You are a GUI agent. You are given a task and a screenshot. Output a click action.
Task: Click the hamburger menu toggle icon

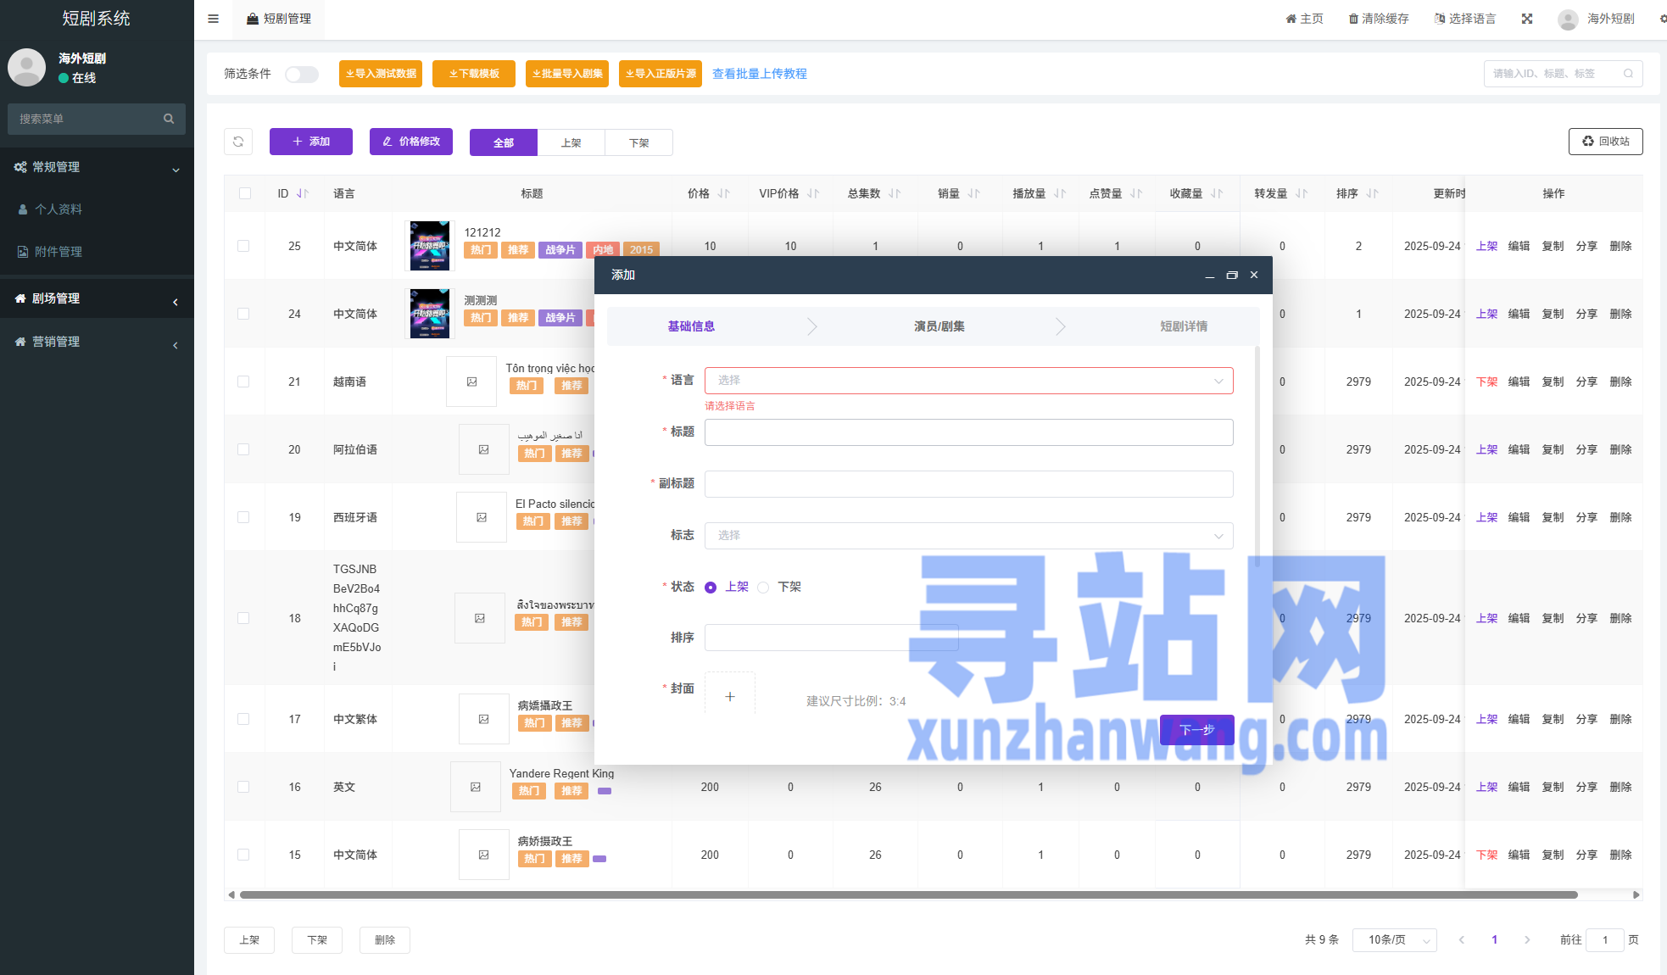click(214, 19)
